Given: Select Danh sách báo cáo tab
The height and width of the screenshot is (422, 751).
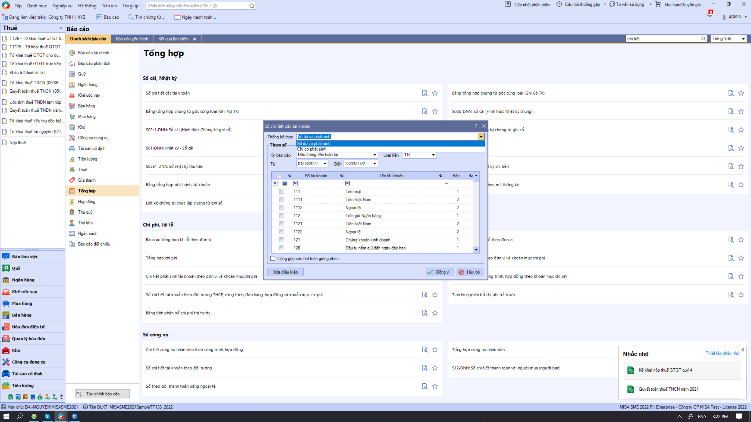Looking at the screenshot, I should pyautogui.click(x=88, y=39).
